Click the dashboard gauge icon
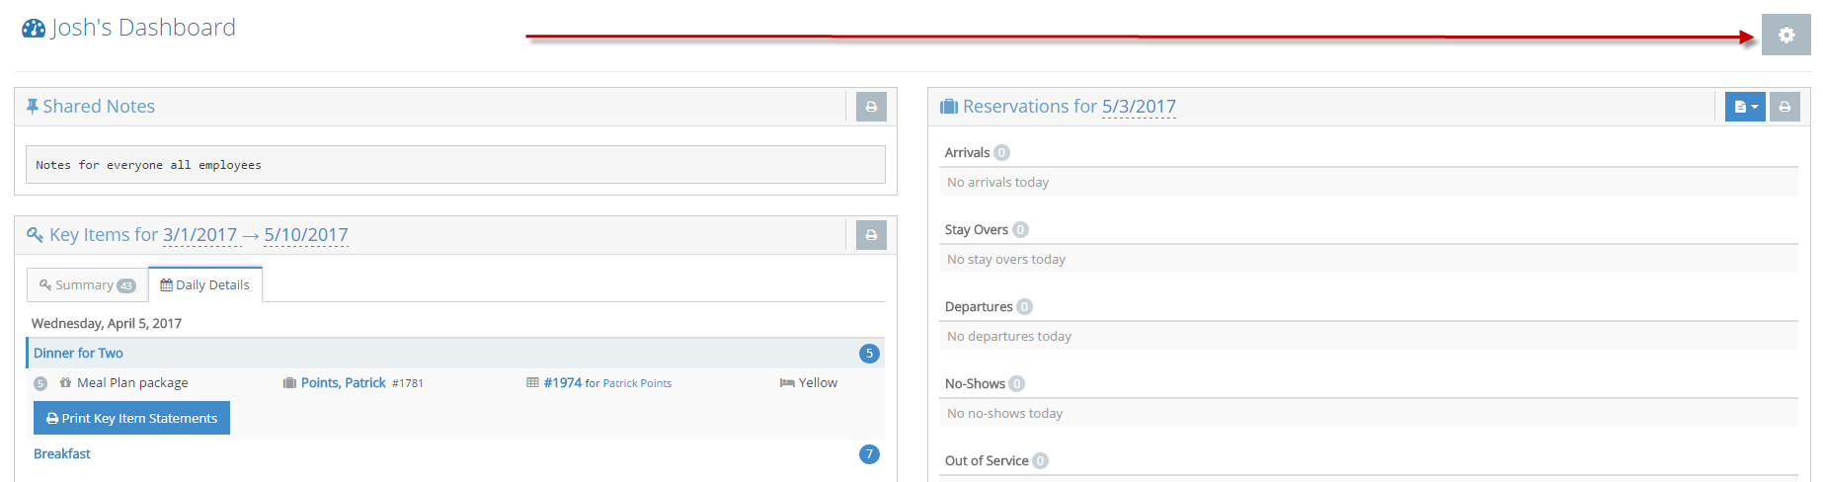This screenshot has width=1823, height=482. pyautogui.click(x=34, y=29)
